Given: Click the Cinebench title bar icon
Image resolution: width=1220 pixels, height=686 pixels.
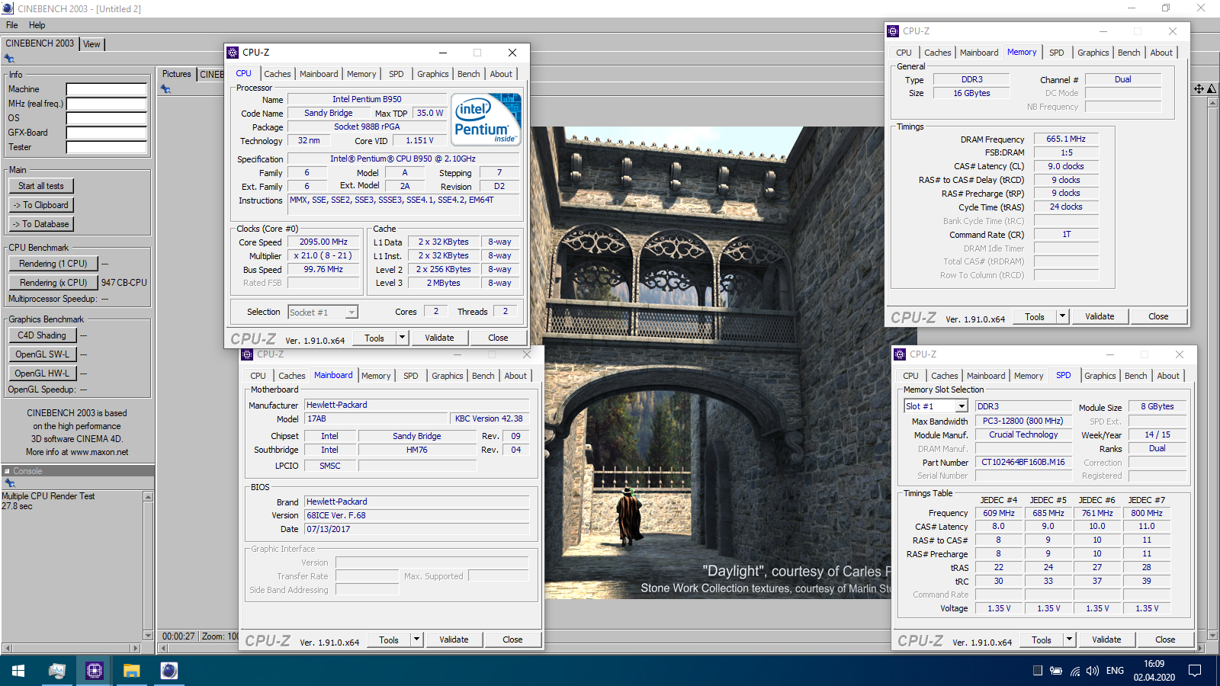Looking at the screenshot, I should point(8,8).
